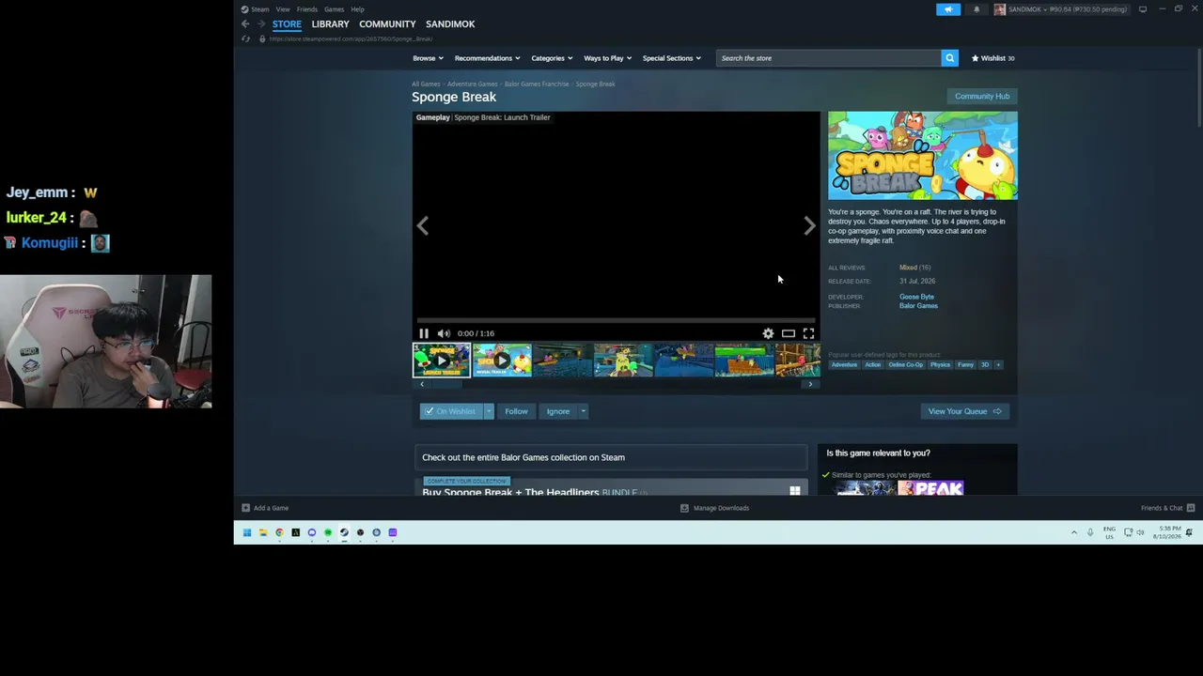Enter fullscreen for the trailer video

(x=808, y=333)
